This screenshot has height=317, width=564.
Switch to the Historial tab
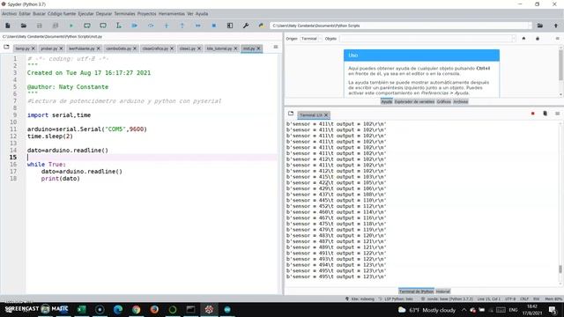442,291
